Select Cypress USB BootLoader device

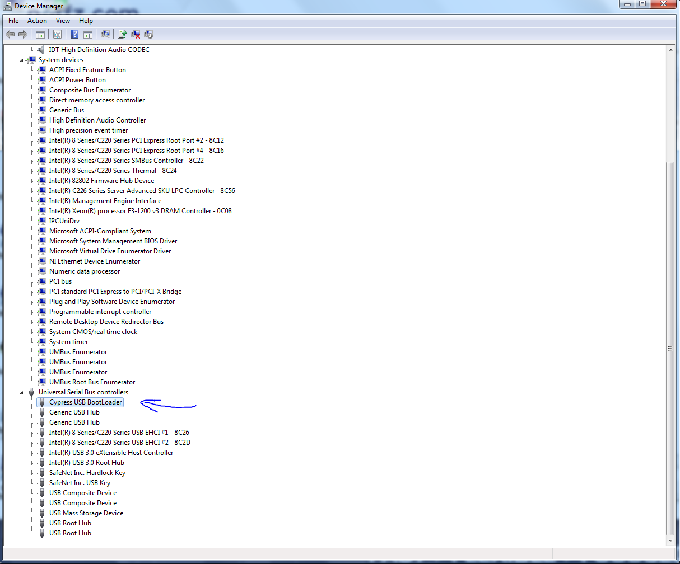85,402
